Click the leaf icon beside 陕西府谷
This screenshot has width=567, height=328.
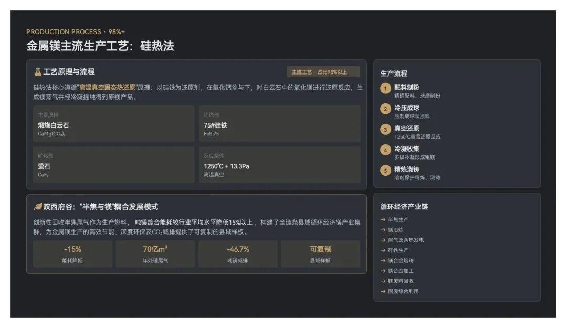(x=38, y=207)
